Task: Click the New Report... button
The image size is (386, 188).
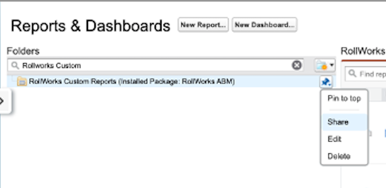Action: [x=203, y=25]
